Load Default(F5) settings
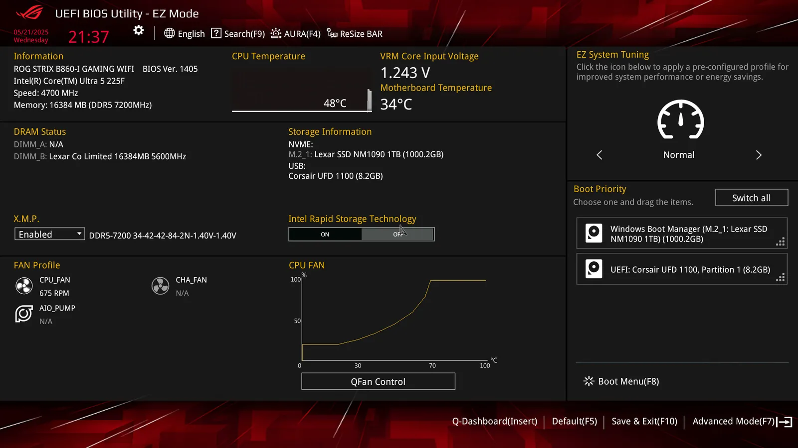This screenshot has width=798, height=448. click(574, 421)
